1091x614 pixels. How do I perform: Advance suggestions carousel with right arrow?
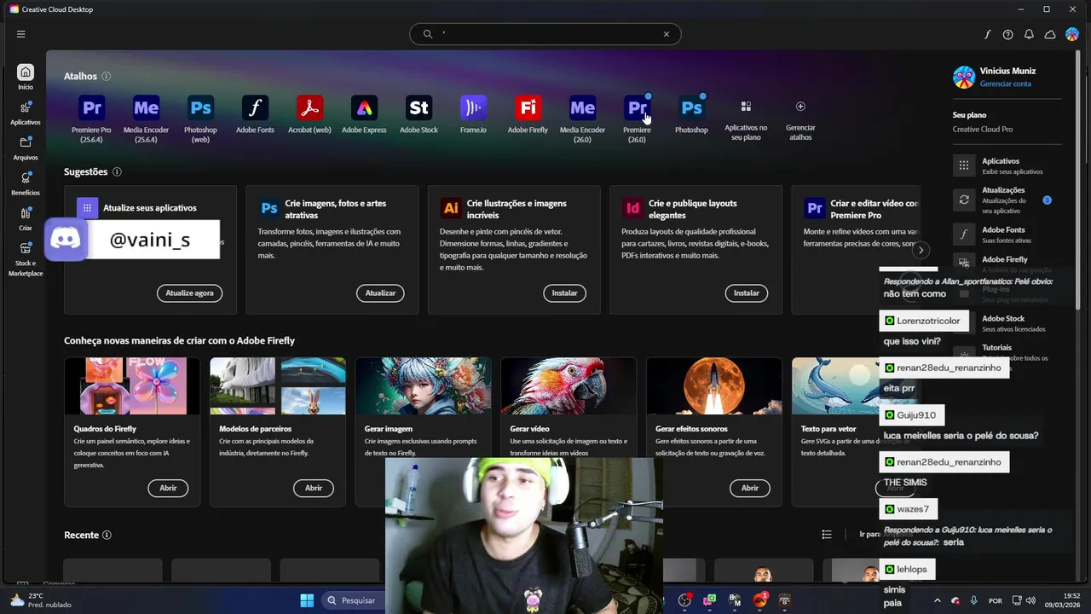tap(921, 250)
